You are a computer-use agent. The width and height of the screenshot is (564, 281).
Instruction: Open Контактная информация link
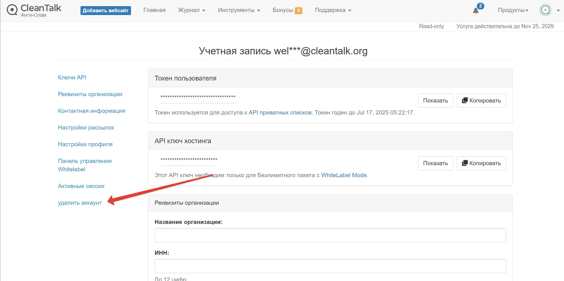coord(91,111)
